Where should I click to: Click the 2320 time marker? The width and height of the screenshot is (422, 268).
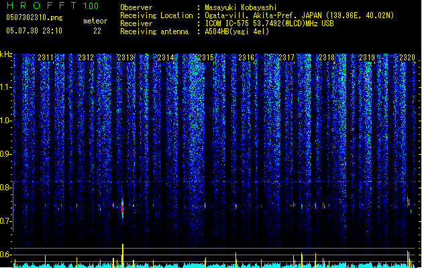pyautogui.click(x=407, y=57)
